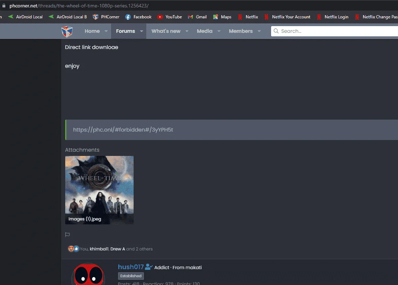This screenshot has height=285, width=398.
Task: Open the Netflix bookmark
Action: click(x=248, y=17)
